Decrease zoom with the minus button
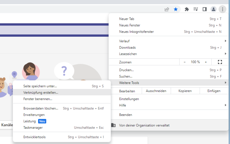 point(185,62)
